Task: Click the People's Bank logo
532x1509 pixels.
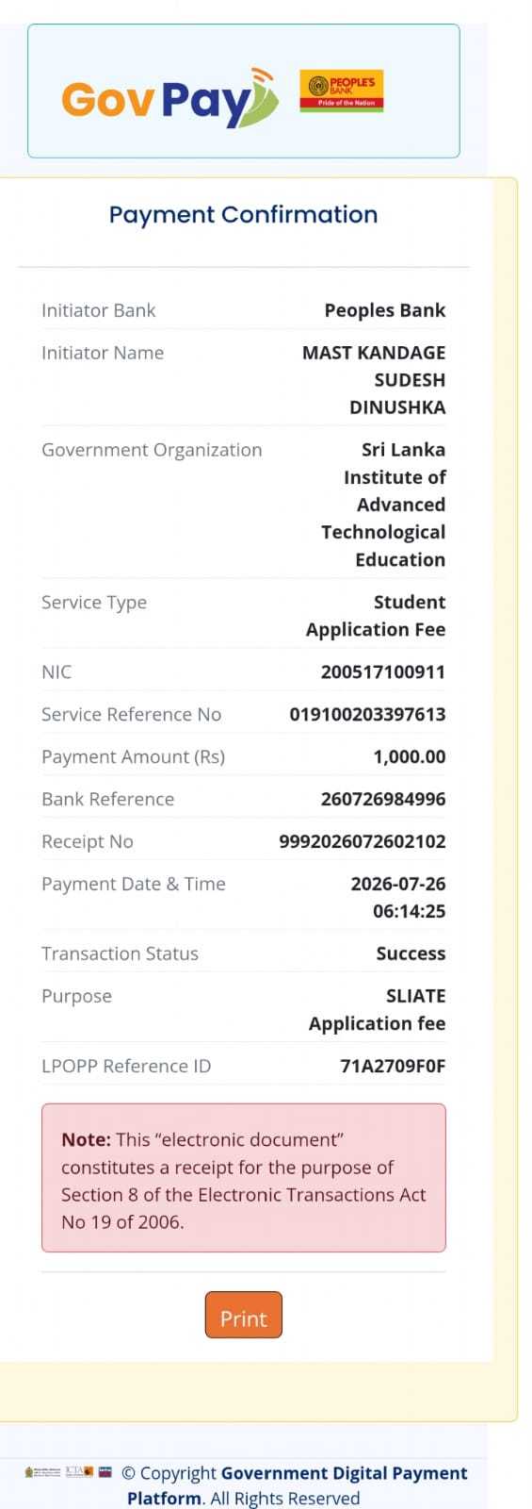Action: coord(342,91)
